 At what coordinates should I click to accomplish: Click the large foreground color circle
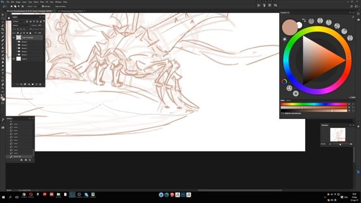[289, 27]
